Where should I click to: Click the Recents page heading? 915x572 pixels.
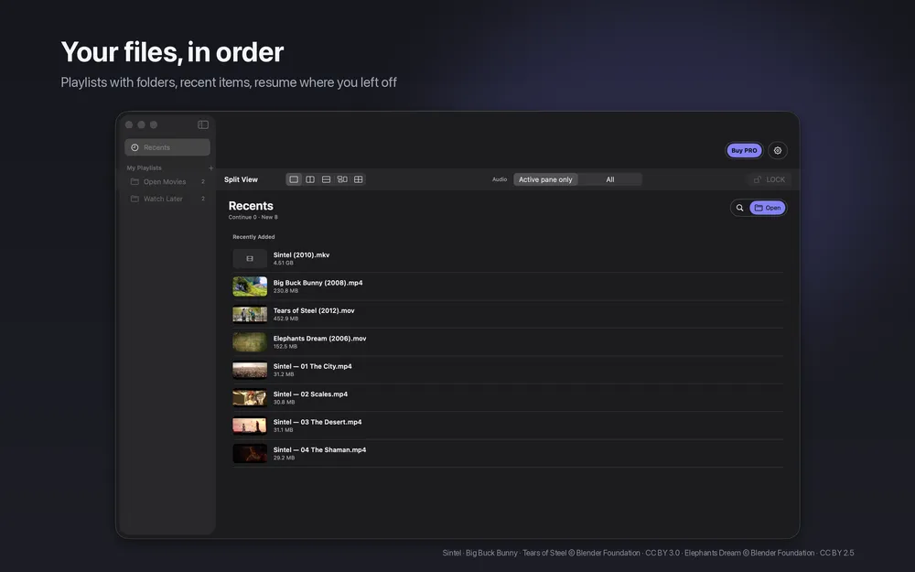251,205
